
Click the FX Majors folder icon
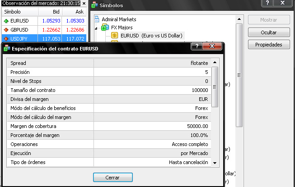click(105, 27)
